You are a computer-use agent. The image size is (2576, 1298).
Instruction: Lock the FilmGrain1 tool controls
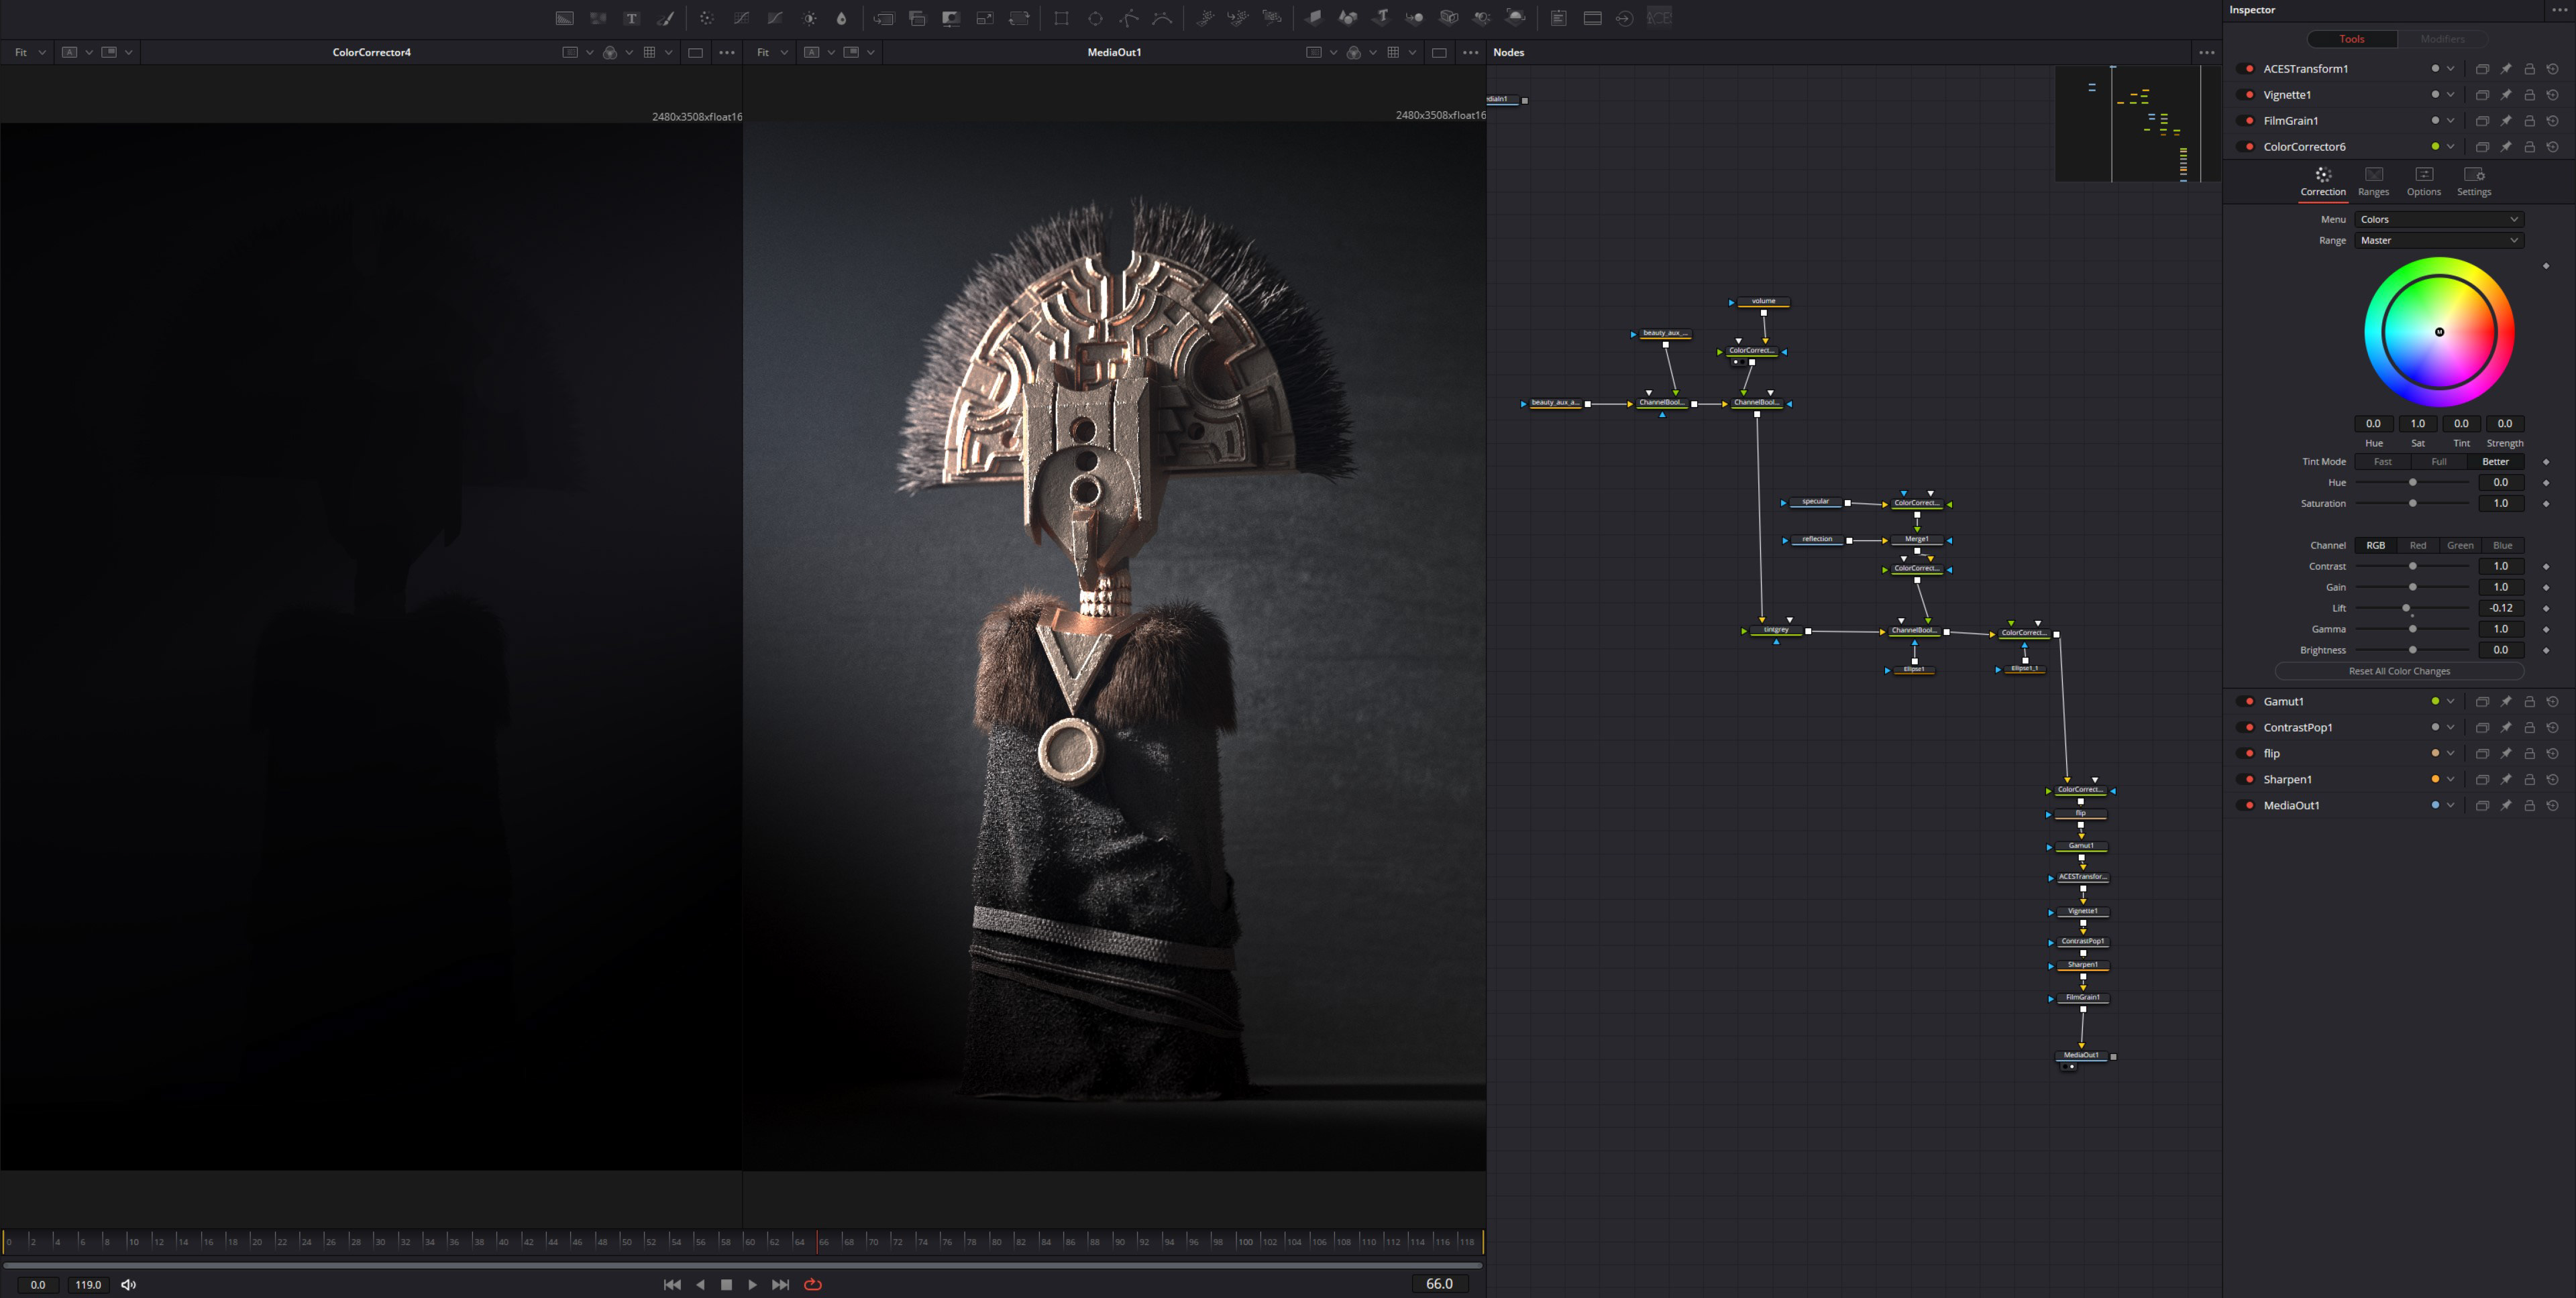[2529, 121]
